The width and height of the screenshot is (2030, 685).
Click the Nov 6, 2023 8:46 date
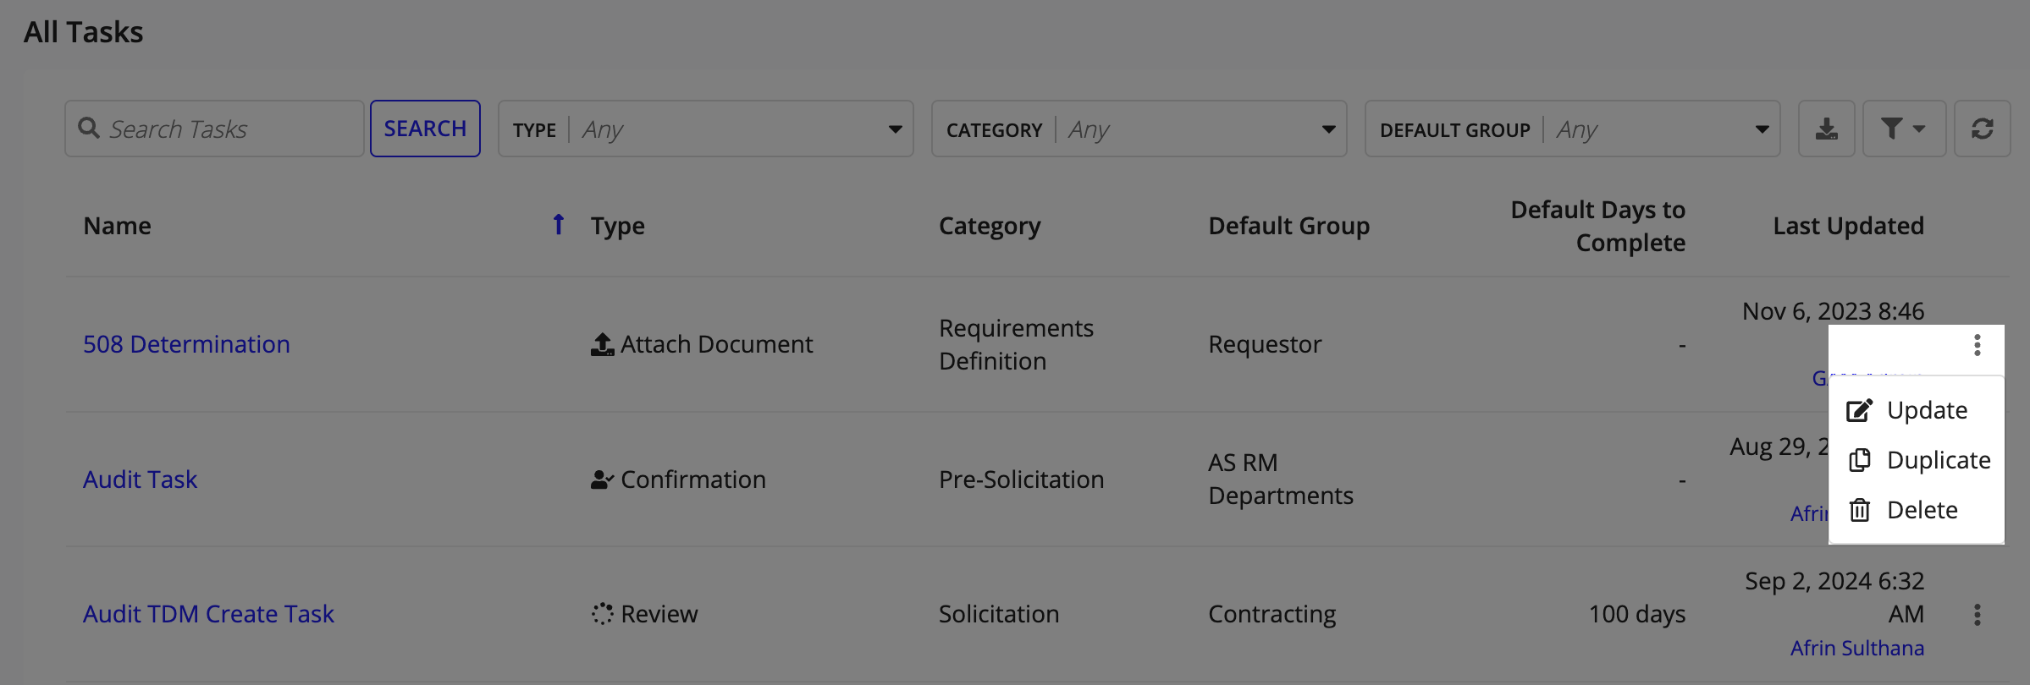tap(1833, 311)
